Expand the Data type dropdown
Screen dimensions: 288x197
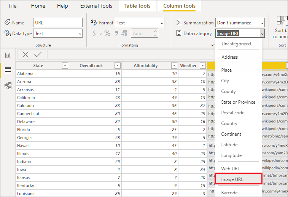[x=80, y=34]
